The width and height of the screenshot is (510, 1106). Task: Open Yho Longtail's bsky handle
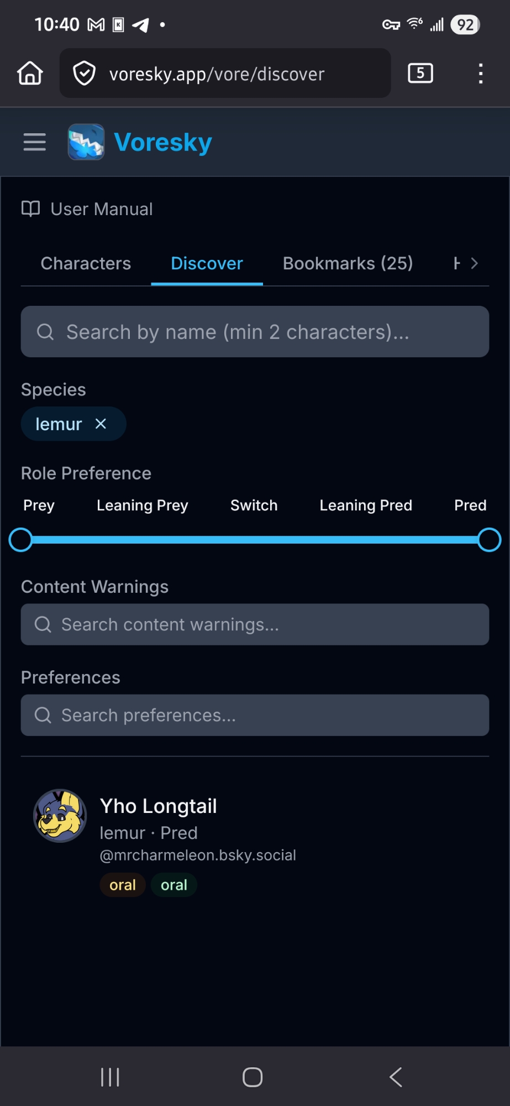click(198, 855)
